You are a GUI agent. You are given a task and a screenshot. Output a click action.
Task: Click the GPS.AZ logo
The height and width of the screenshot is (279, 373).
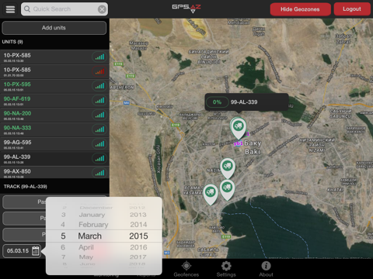point(186,9)
